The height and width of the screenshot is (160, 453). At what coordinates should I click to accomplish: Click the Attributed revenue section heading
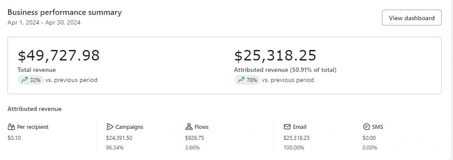34,109
